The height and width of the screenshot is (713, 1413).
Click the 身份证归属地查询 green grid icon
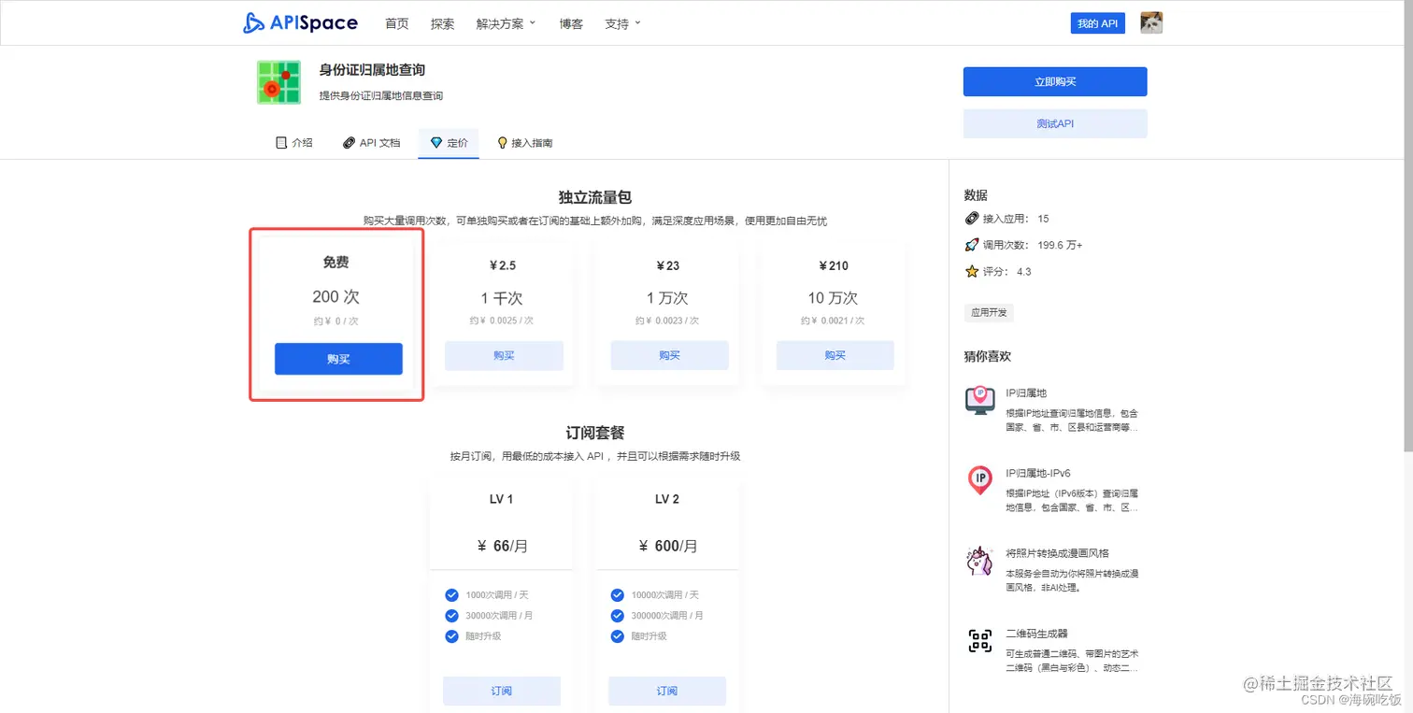(x=278, y=82)
